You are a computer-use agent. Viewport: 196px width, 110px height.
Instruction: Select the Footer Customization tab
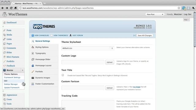tap(44, 84)
